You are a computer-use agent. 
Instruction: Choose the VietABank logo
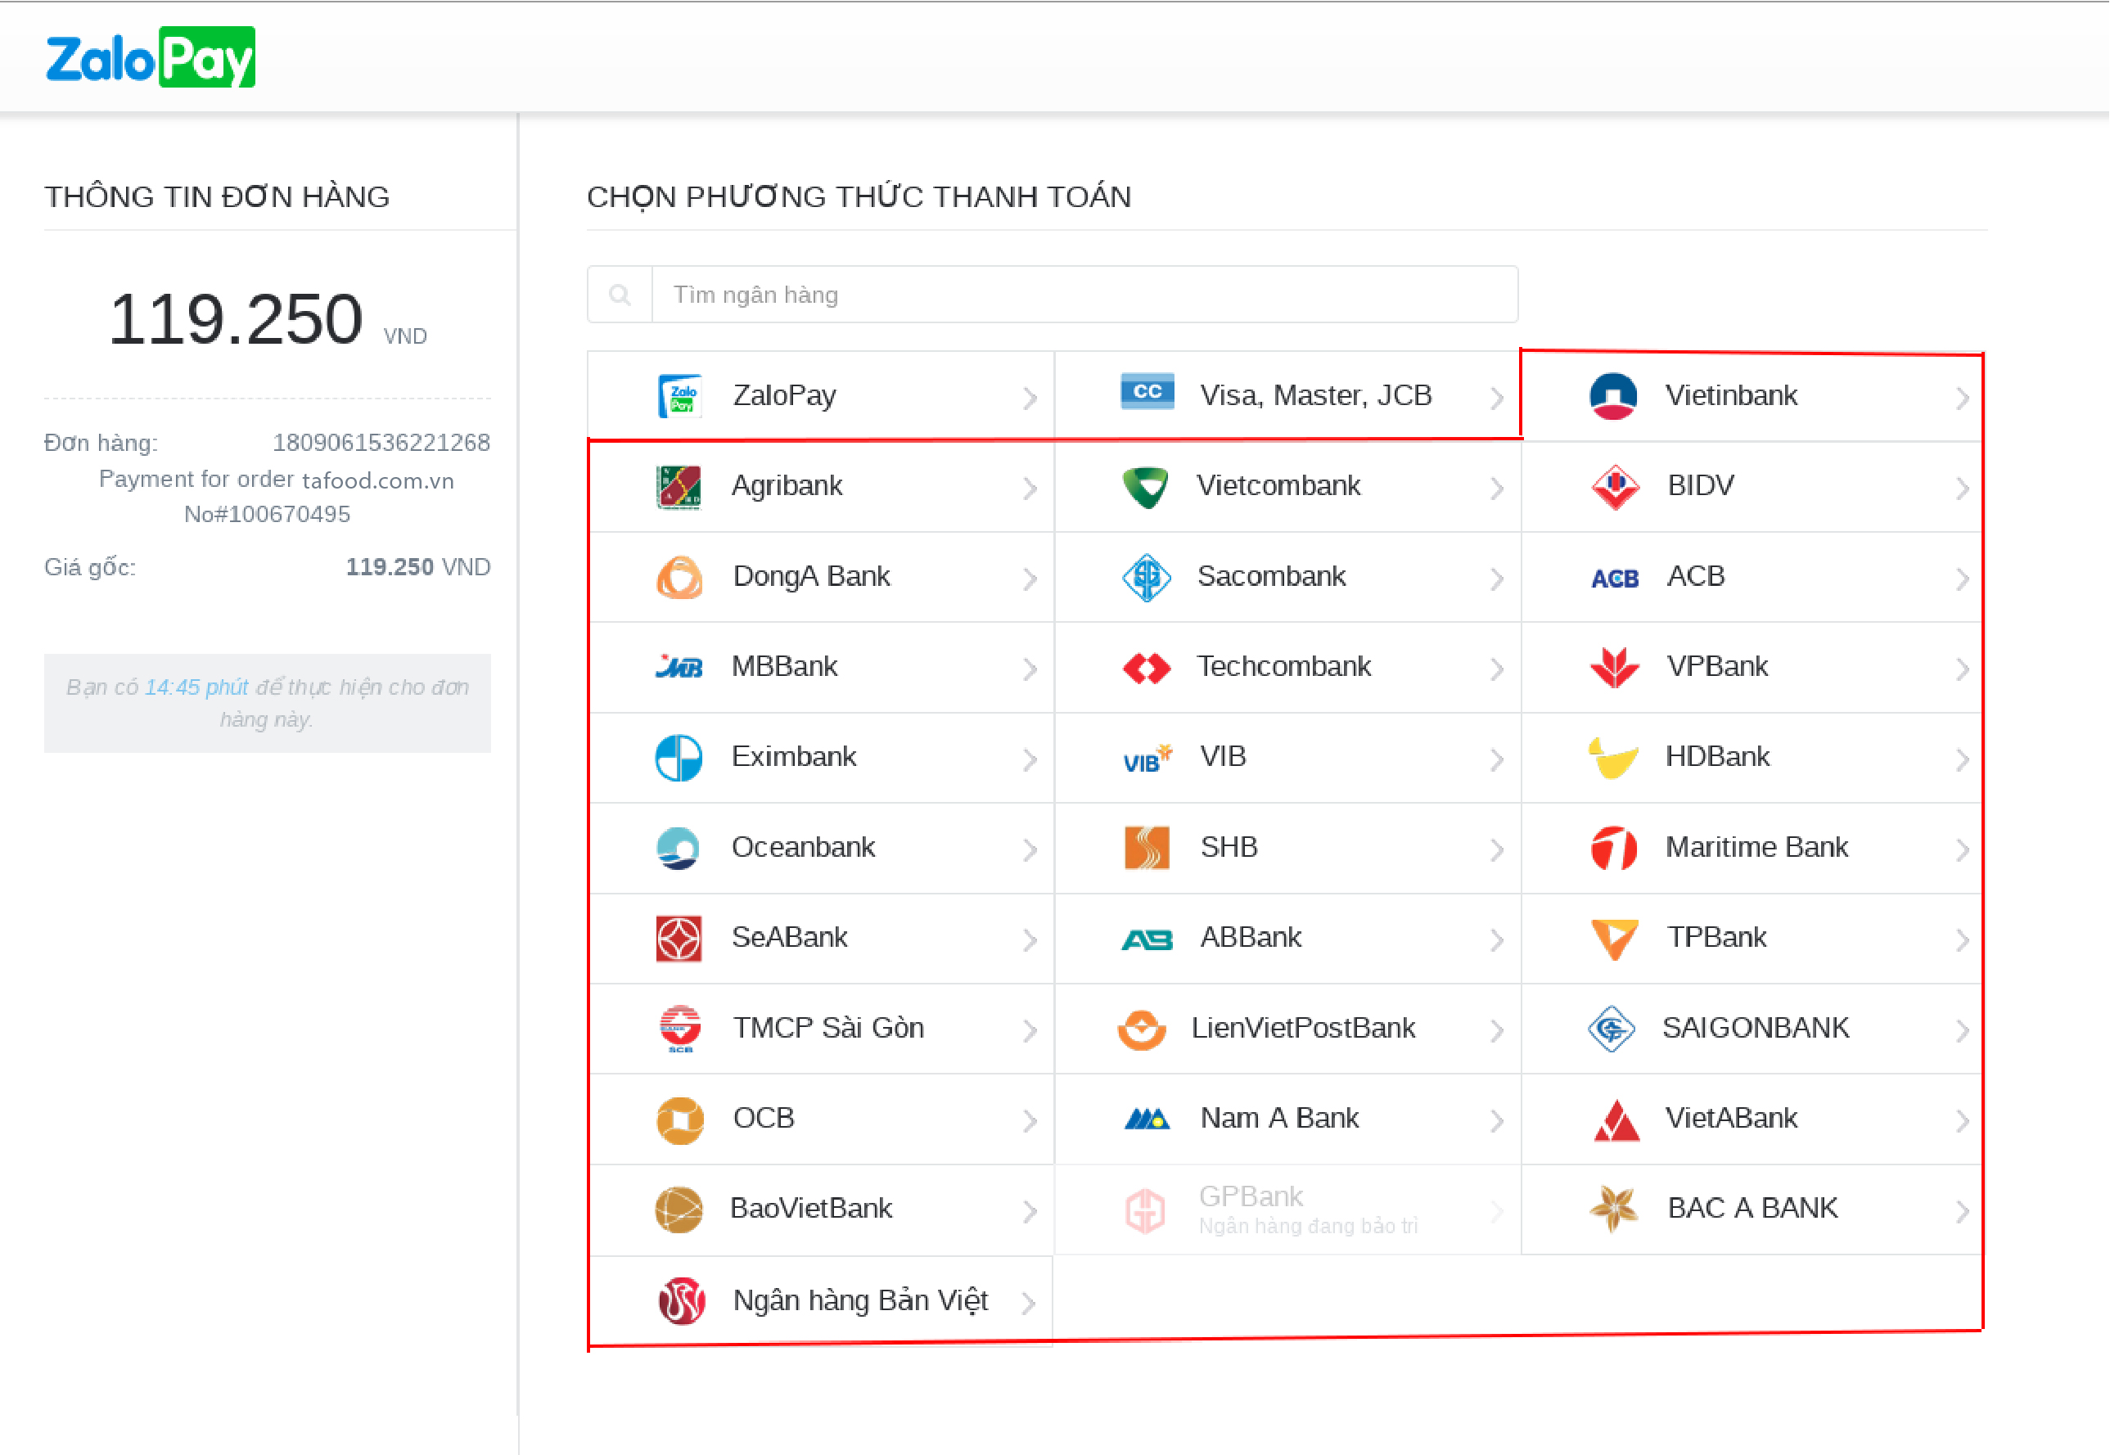pos(1616,1120)
